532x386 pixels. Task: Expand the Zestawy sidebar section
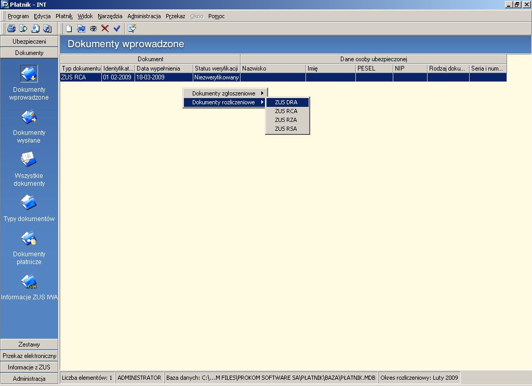point(29,344)
